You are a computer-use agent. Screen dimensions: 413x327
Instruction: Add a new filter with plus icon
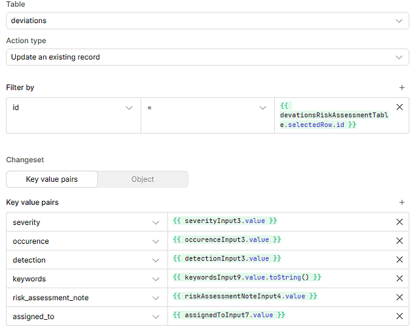(402, 88)
